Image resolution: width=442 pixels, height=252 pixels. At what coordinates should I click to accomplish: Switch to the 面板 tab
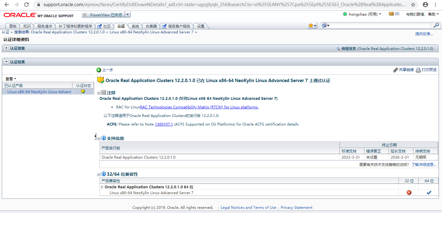point(13,26)
